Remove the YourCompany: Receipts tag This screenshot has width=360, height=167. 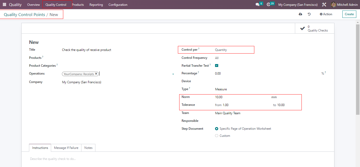tap(96, 74)
